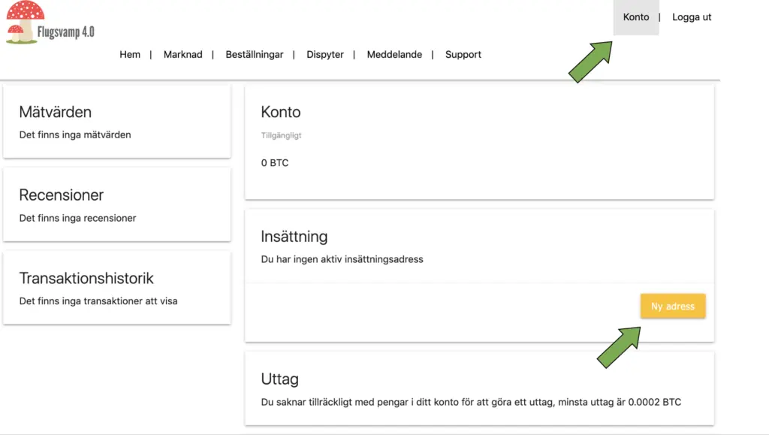Viewport: 769px width, 435px height.
Task: Click 'Det finns inga transaktioner att visa'
Action: 98,301
